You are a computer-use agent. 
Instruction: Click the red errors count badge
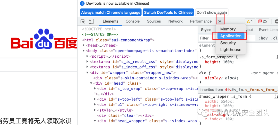pos(263,21)
